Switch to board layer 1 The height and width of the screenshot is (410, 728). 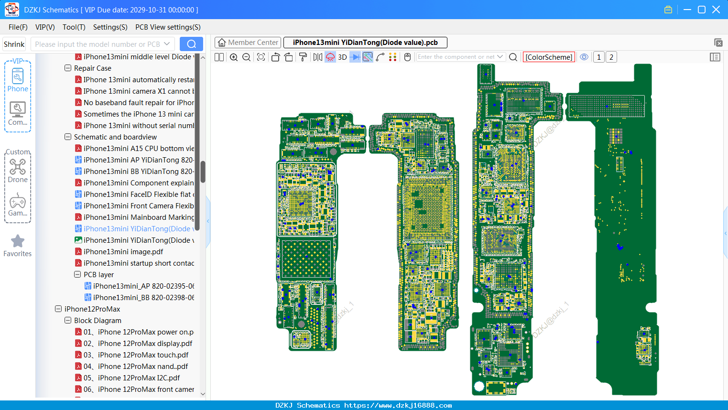click(599, 57)
